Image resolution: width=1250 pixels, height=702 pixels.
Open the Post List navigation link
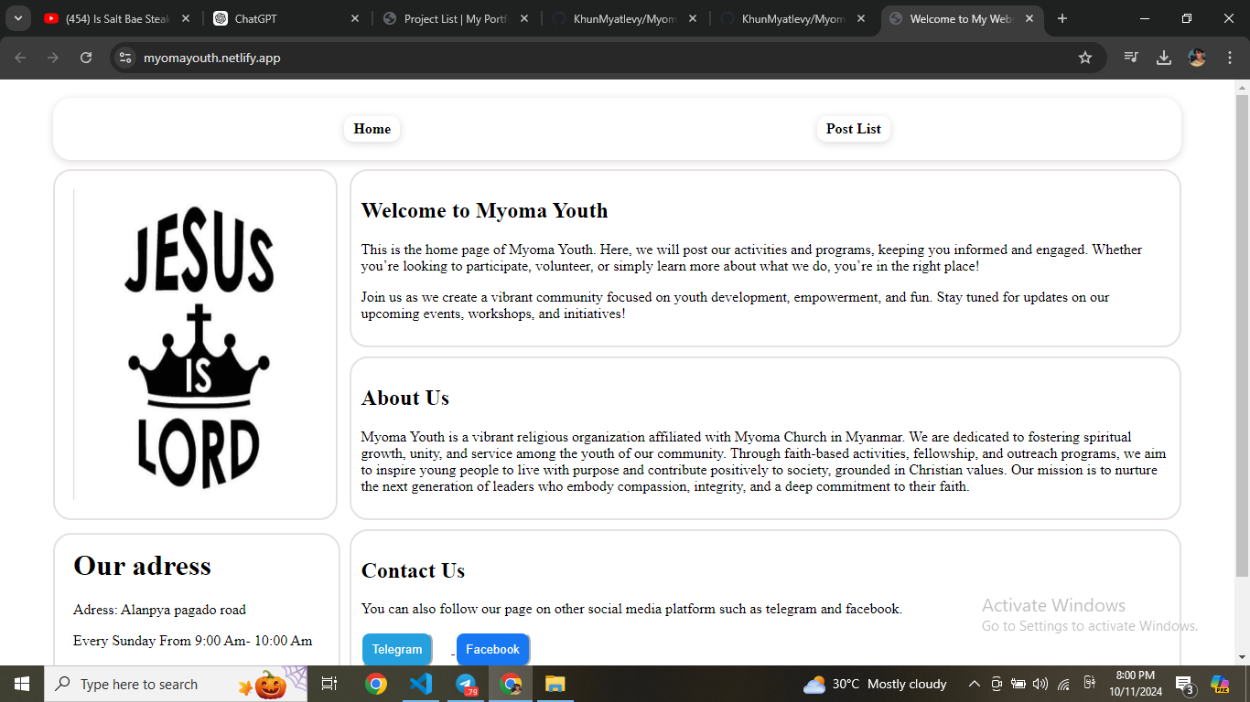point(853,129)
